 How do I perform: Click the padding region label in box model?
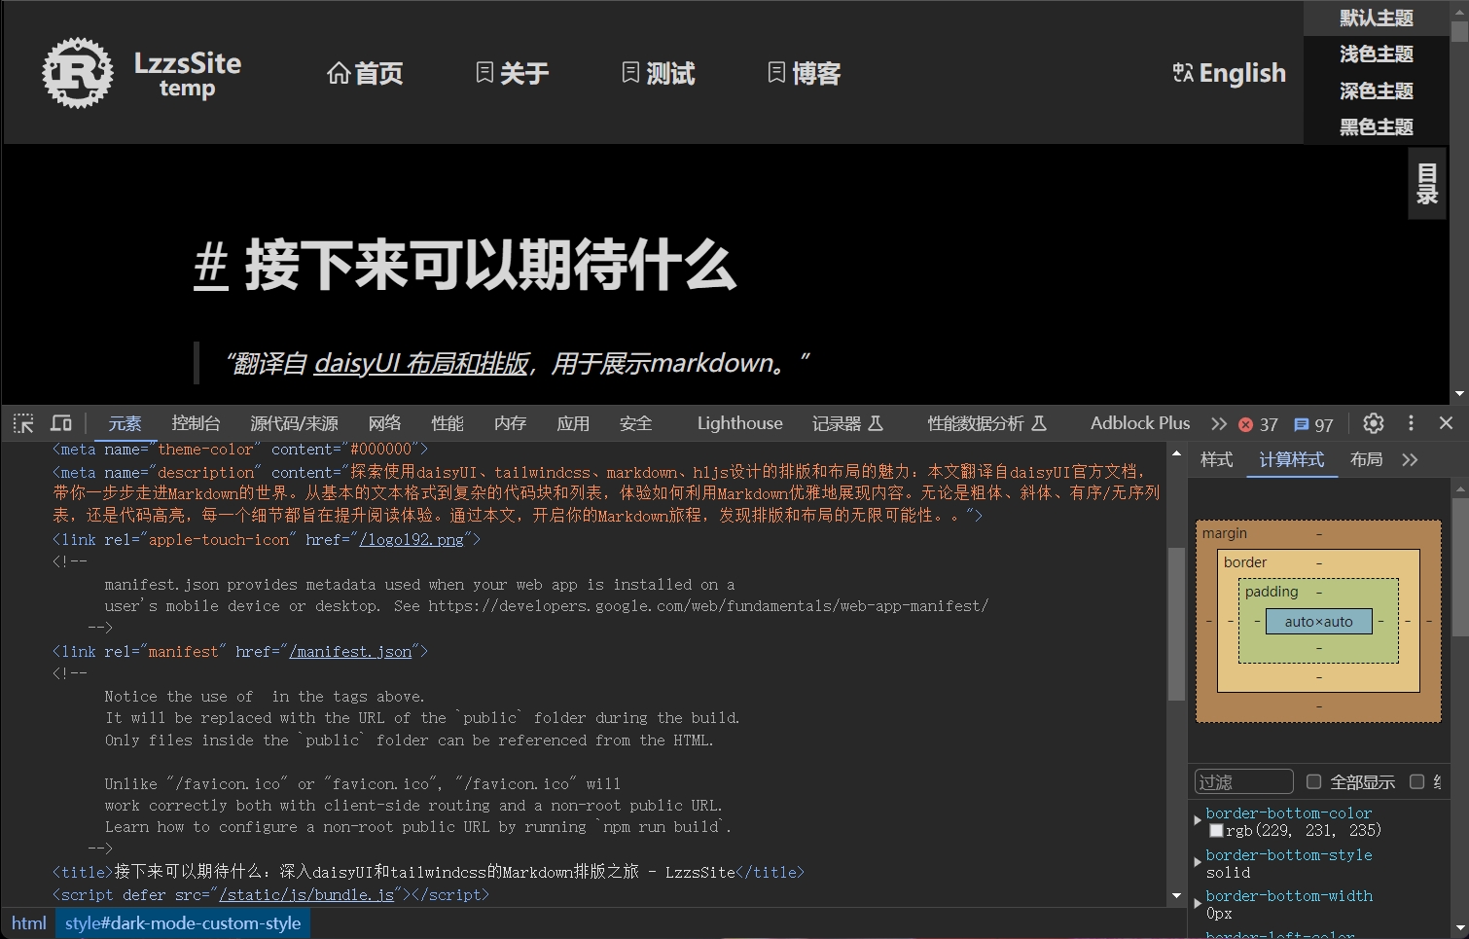[x=1272, y=592]
